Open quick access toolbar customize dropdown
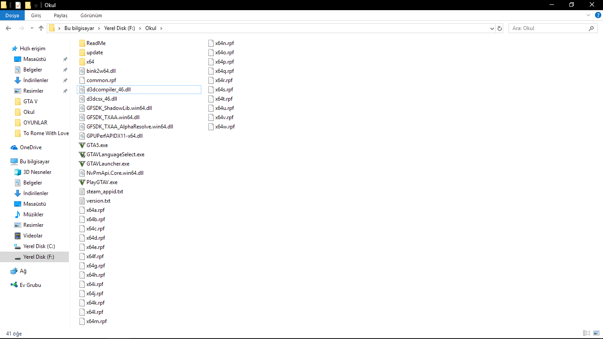The height and width of the screenshot is (339, 603). pos(36,5)
